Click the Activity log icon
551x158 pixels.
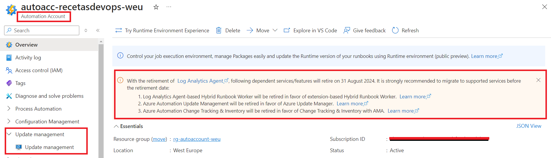[9, 58]
